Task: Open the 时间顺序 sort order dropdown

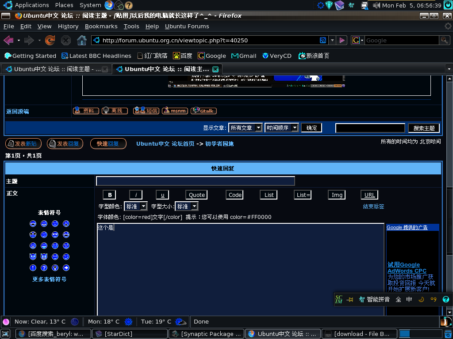Action: coord(281,128)
